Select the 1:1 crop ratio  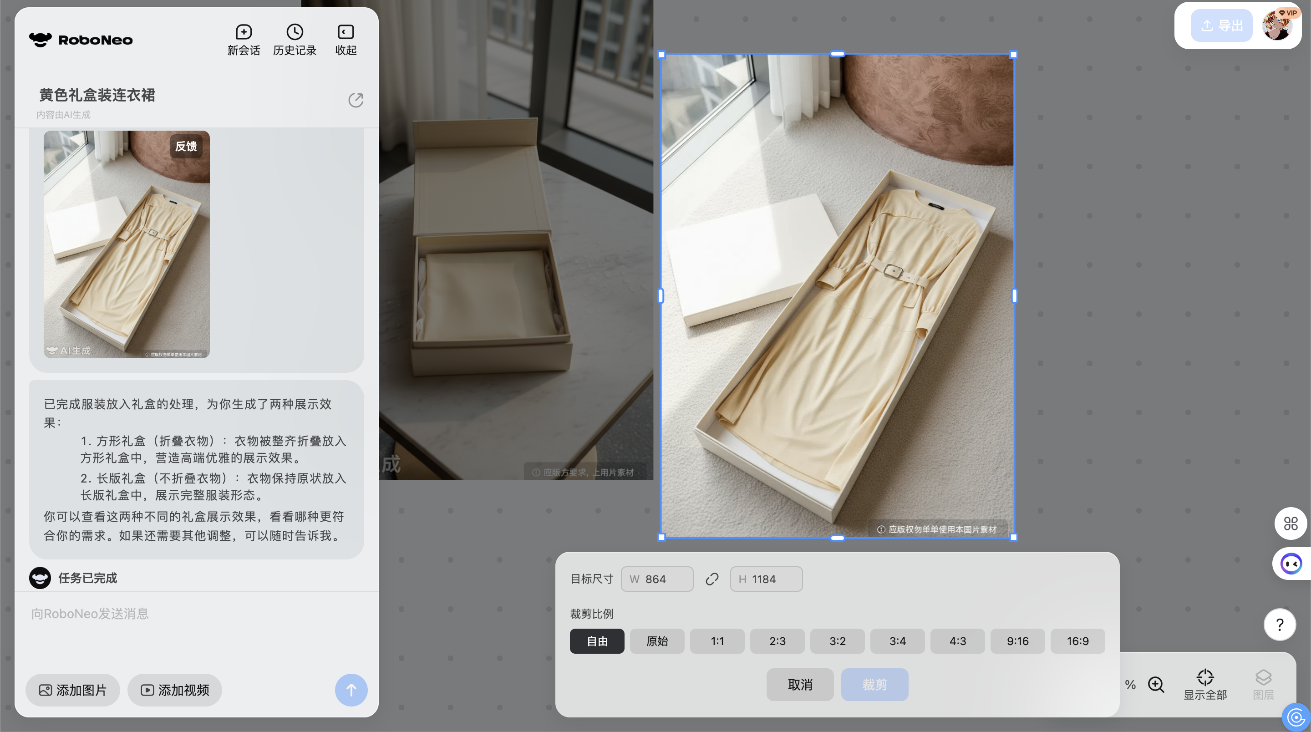[x=717, y=641]
